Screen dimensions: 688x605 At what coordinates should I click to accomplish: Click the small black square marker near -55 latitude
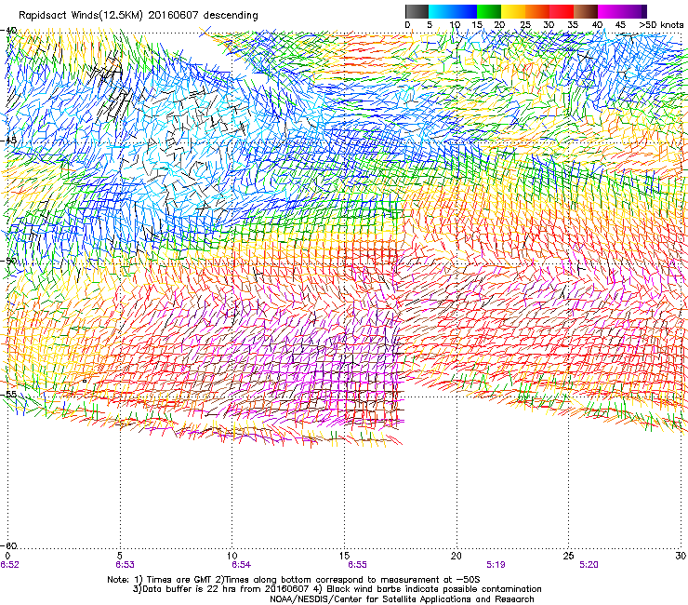click(85, 381)
